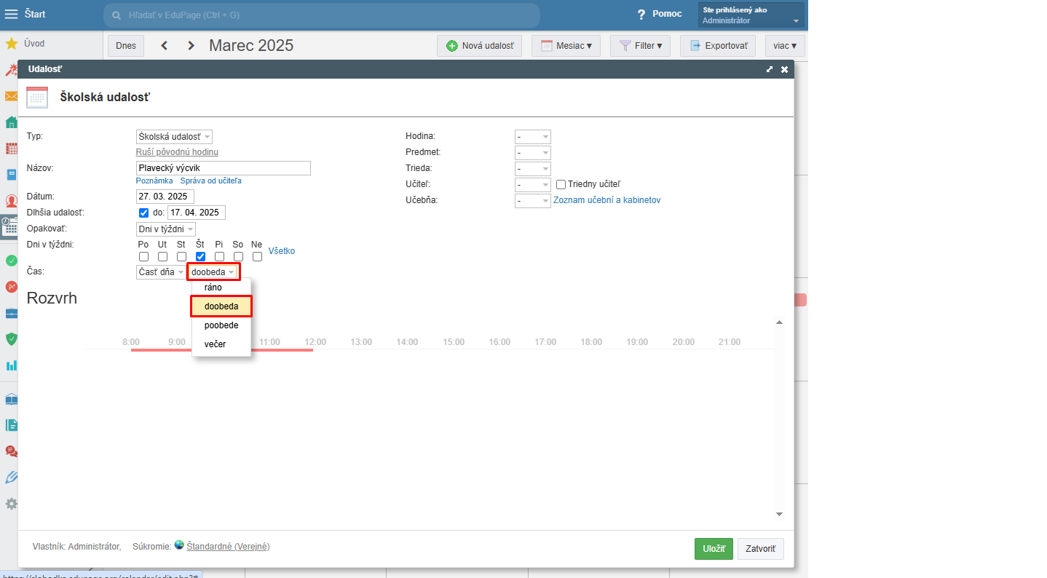The width and height of the screenshot is (1047, 578).
Task: Go to previous month arrow
Action: point(165,46)
